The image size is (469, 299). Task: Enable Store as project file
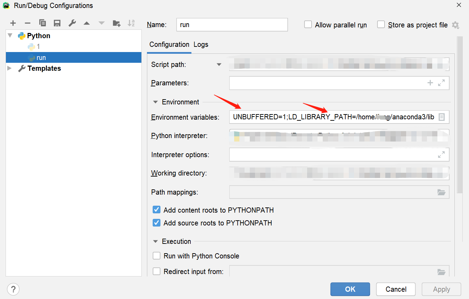click(x=381, y=25)
